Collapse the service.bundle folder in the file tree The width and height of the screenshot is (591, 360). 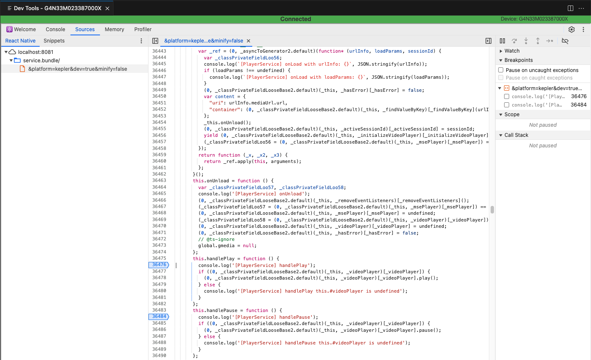pyautogui.click(x=11, y=59)
